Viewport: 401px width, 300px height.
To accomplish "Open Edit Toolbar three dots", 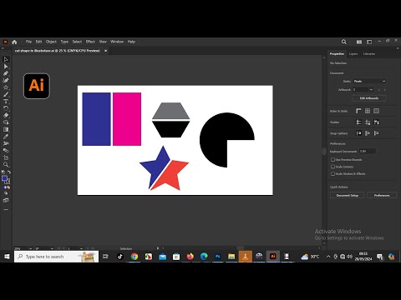I will click(6, 209).
